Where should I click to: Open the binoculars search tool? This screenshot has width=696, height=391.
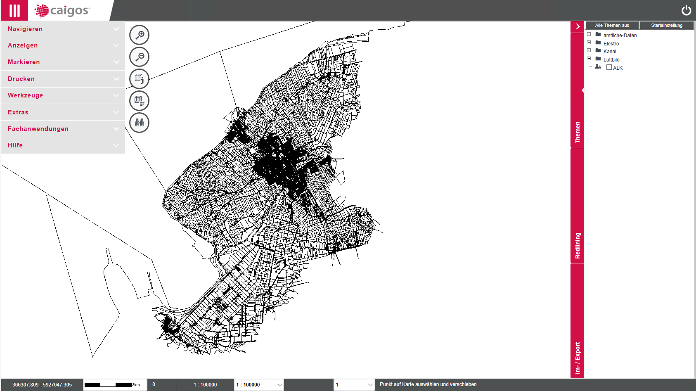140,123
